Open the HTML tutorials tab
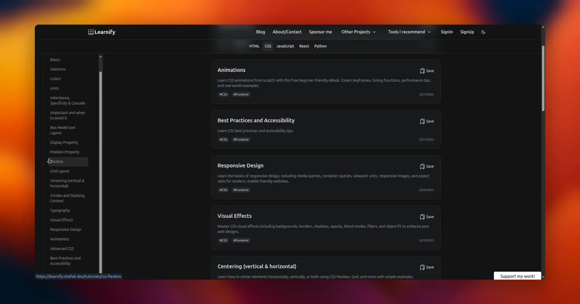Viewport: 580px width, 304px height. (254, 46)
